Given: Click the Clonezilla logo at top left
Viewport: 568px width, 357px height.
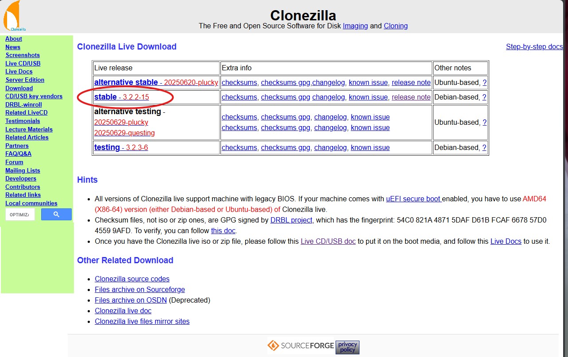Looking at the screenshot, I should pos(15,16).
